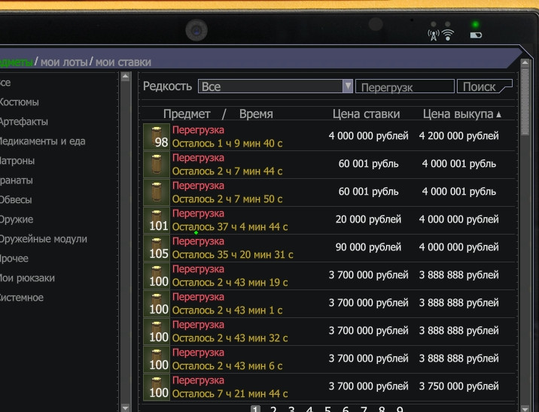Image resolution: width=539 pixels, height=412 pixels.
Task: Switch to the мои лоты tab
Action: (64, 62)
